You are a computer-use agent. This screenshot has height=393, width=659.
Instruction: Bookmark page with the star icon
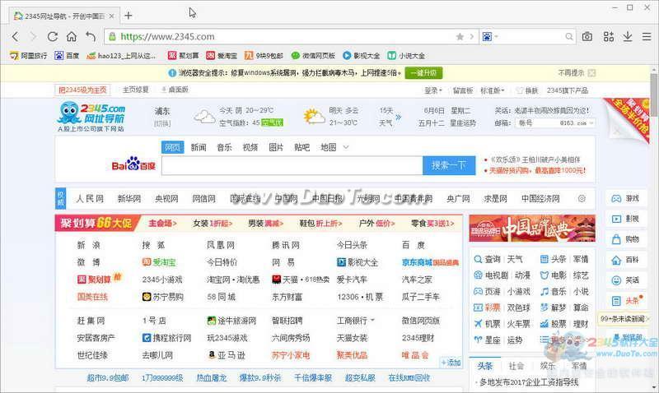click(x=460, y=37)
